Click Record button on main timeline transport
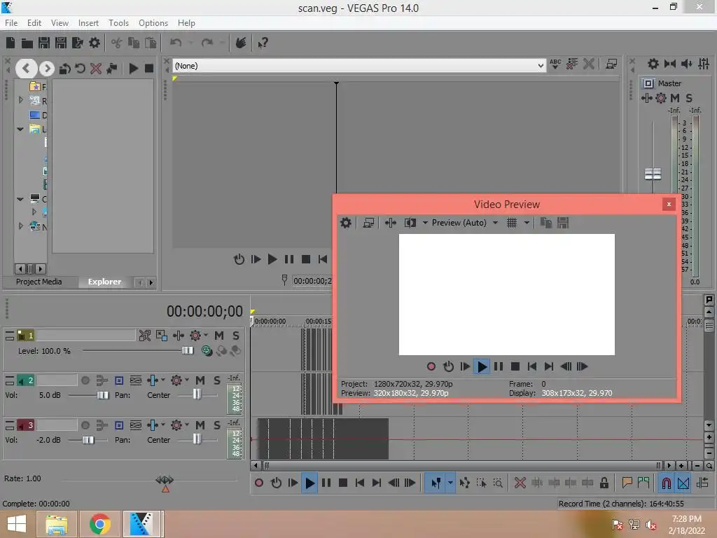This screenshot has height=538, width=717. point(259,483)
